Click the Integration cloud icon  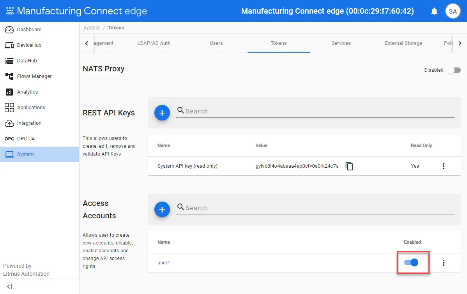click(x=9, y=123)
